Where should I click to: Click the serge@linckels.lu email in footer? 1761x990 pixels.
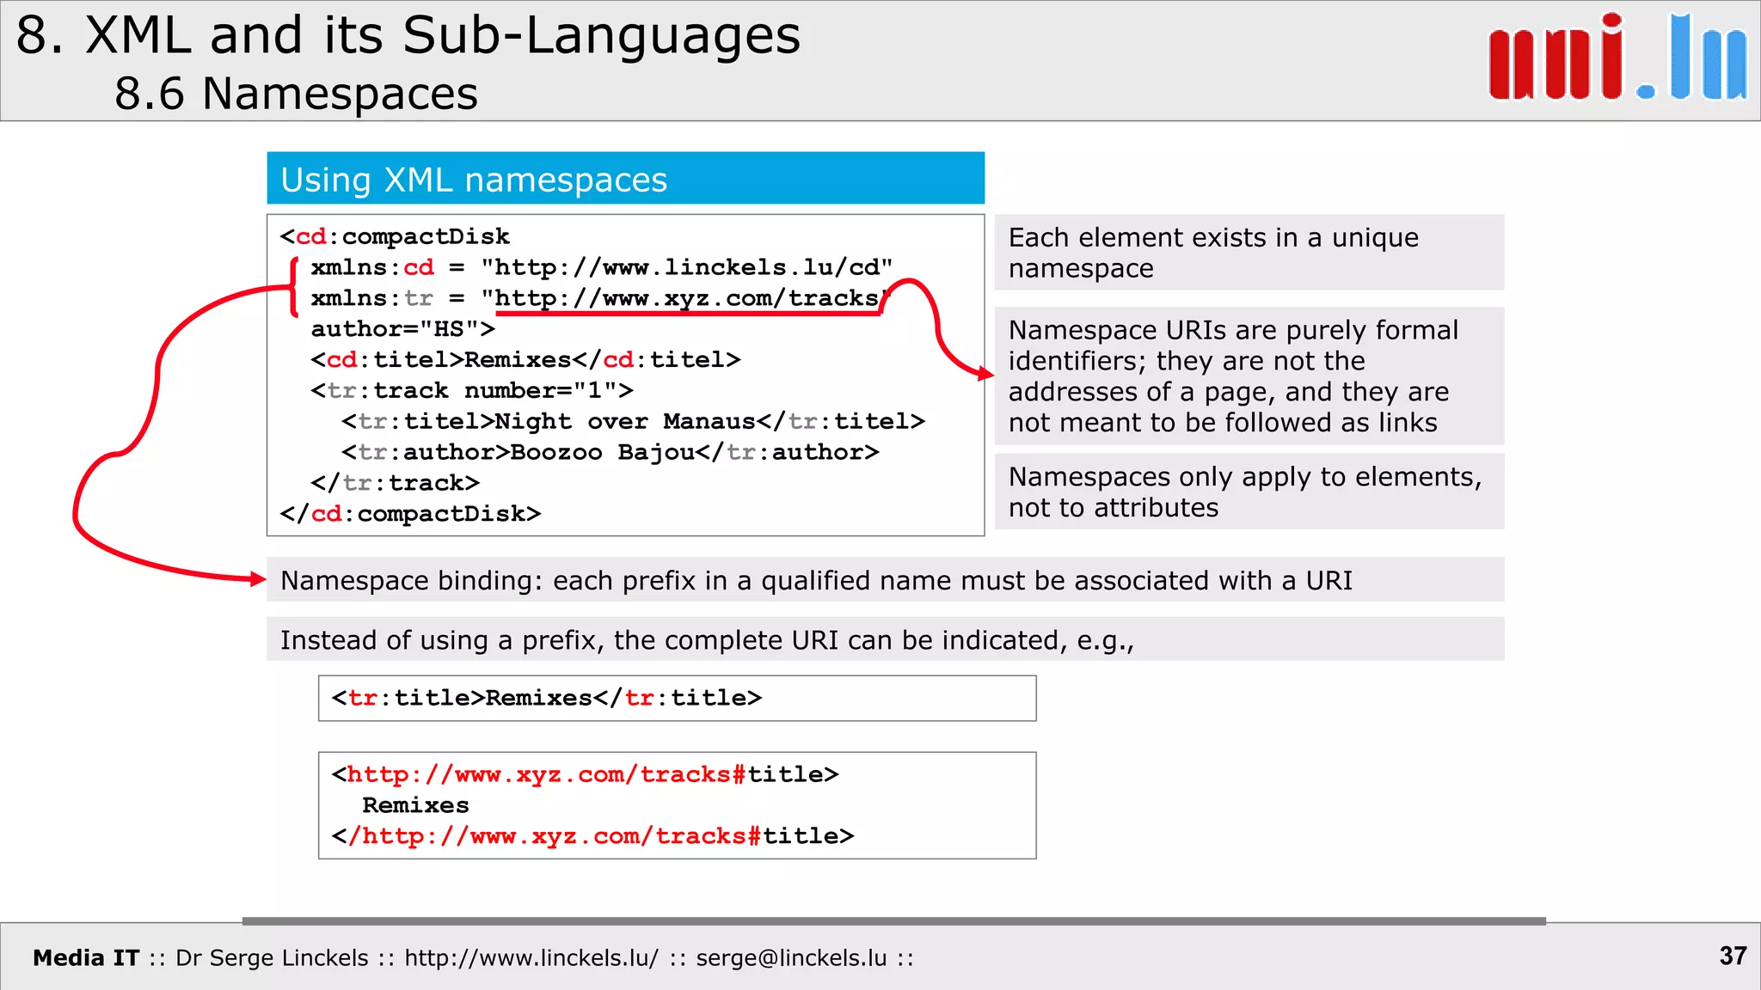[x=791, y=957]
